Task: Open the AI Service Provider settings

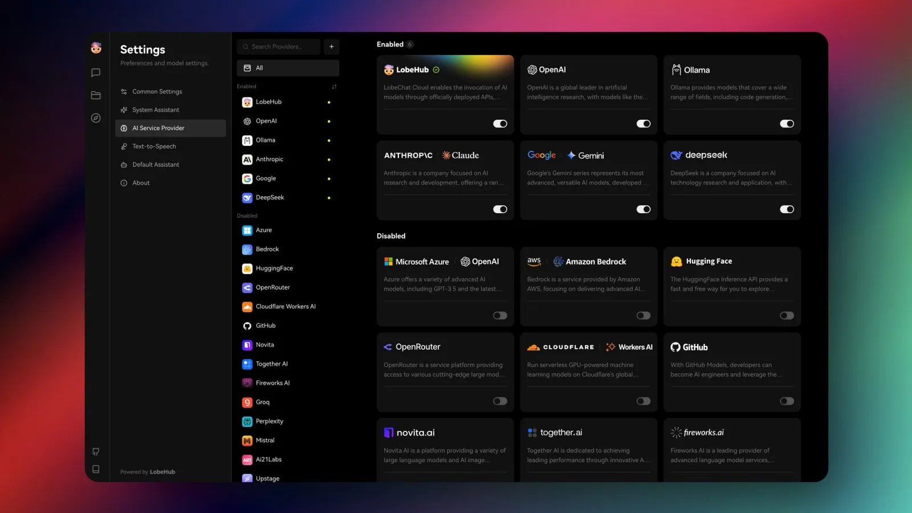Action: pyautogui.click(x=158, y=128)
